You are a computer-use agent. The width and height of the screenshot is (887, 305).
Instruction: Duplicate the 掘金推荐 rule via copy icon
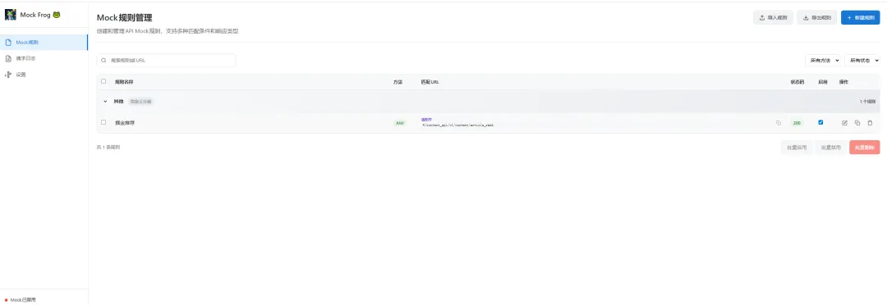click(x=857, y=122)
